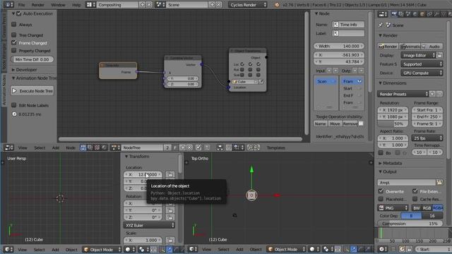Adjust the 50% resolution percentage slider
Image resolution: width=452 pixels, height=254 pixels.
[x=393, y=124]
